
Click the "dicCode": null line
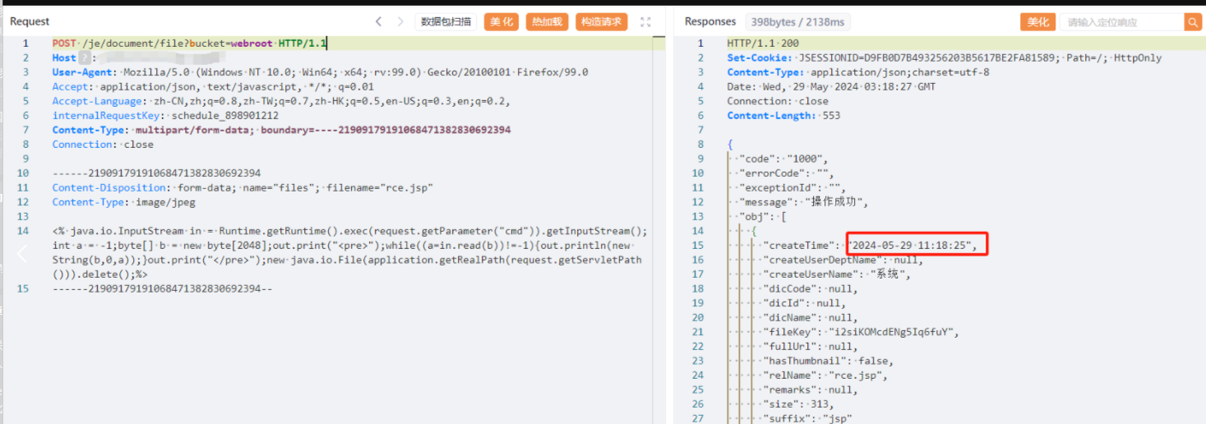point(811,288)
